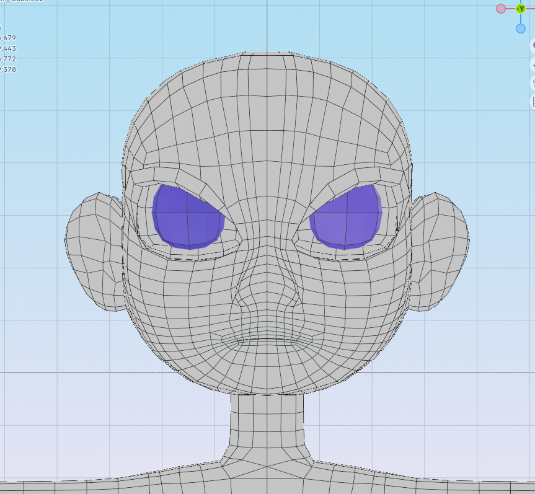Click the topmost circular viewport control icon
Image resolution: width=535 pixels, height=494 pixels.
click(534, 45)
